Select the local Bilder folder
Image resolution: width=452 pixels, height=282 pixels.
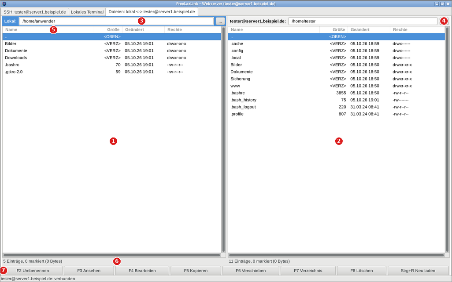click(x=112, y=43)
